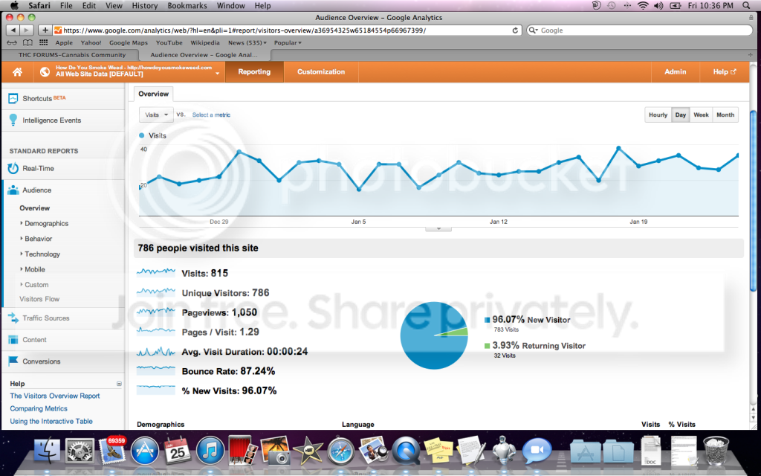Screen dimensions: 761x476
Task: Click the Help link in the orange bar
Action: pos(724,72)
